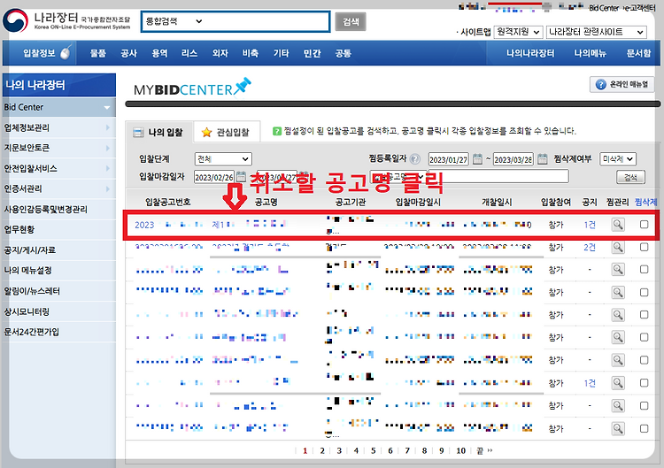Click the 나라장터 logo emblem
Screen dimensions: 664x468
click(x=15, y=20)
